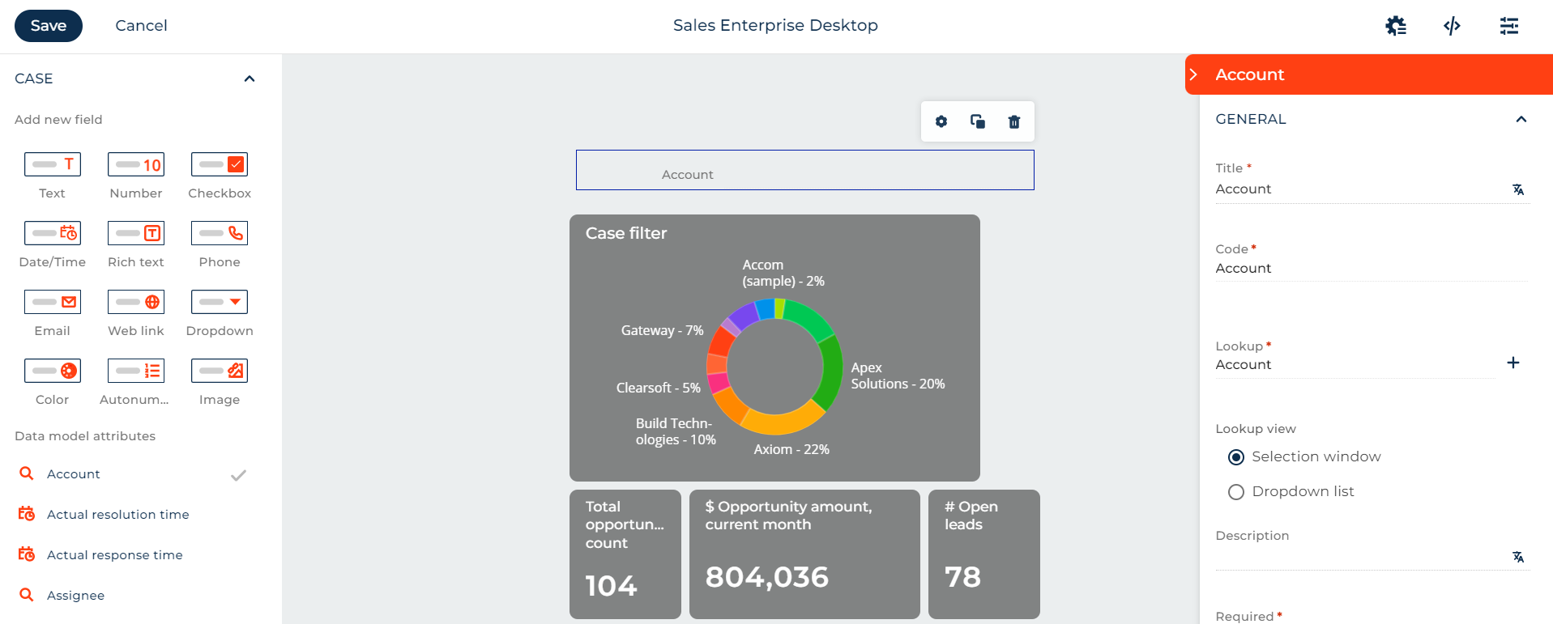
Task: Delete the Account field with trash icon
Action: 1014,121
